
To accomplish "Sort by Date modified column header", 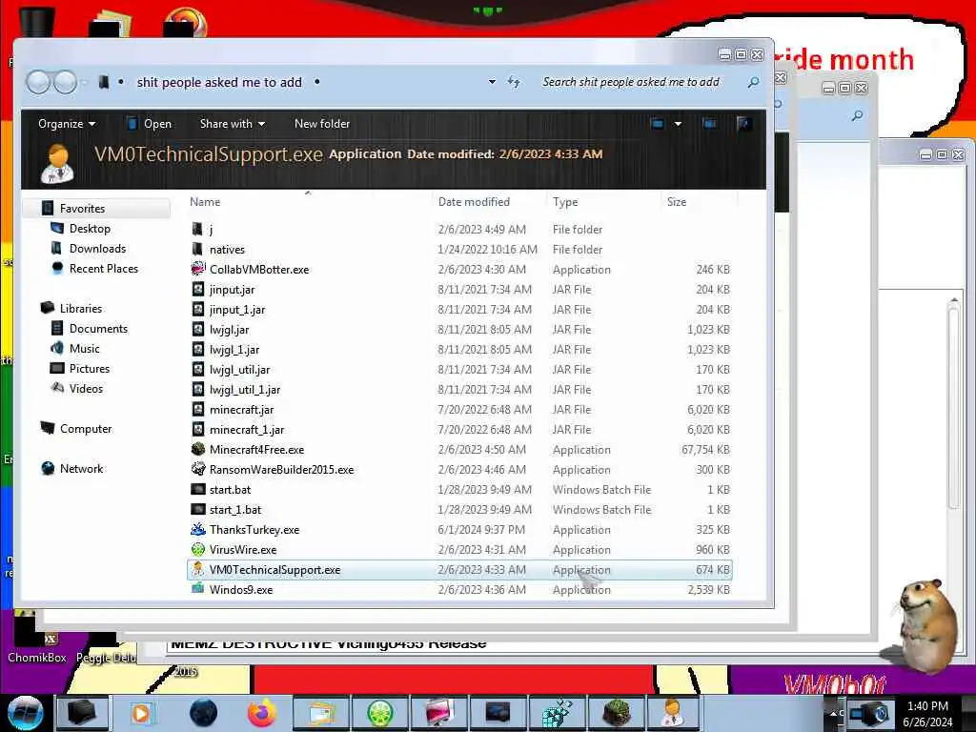I will (x=474, y=202).
